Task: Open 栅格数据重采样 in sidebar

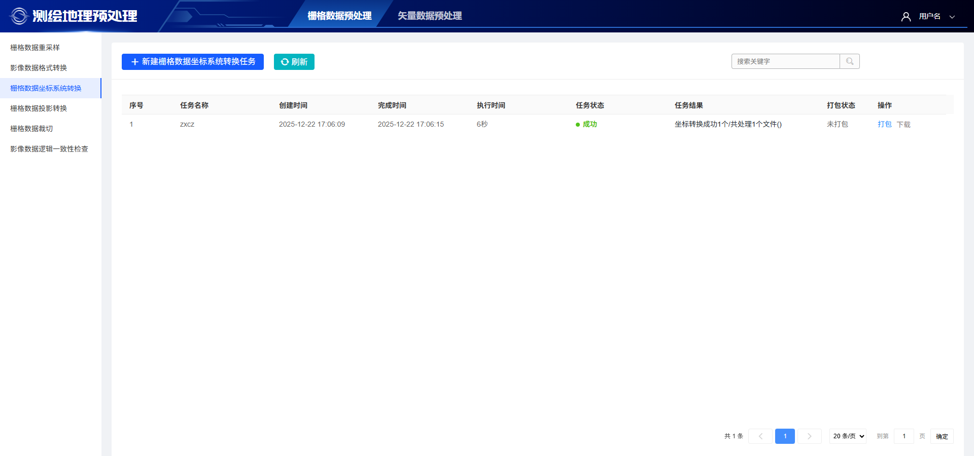Action: tap(35, 48)
